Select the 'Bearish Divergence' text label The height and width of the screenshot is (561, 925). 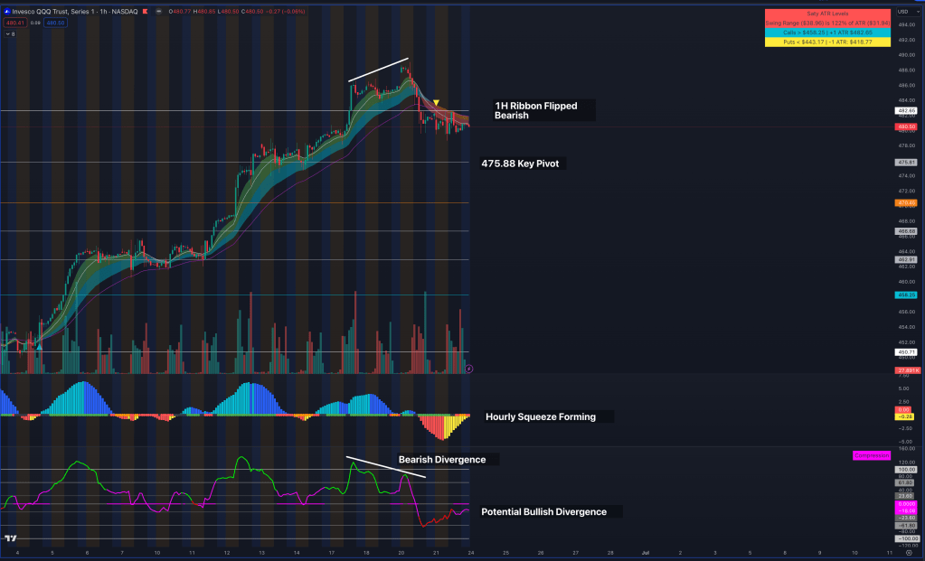(446, 459)
